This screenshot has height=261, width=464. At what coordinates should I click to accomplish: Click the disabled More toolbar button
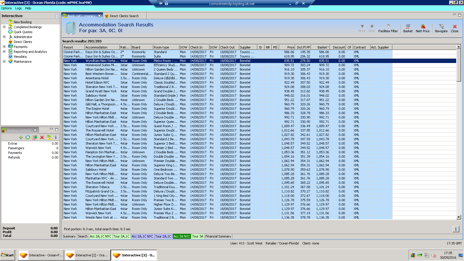click(362, 28)
